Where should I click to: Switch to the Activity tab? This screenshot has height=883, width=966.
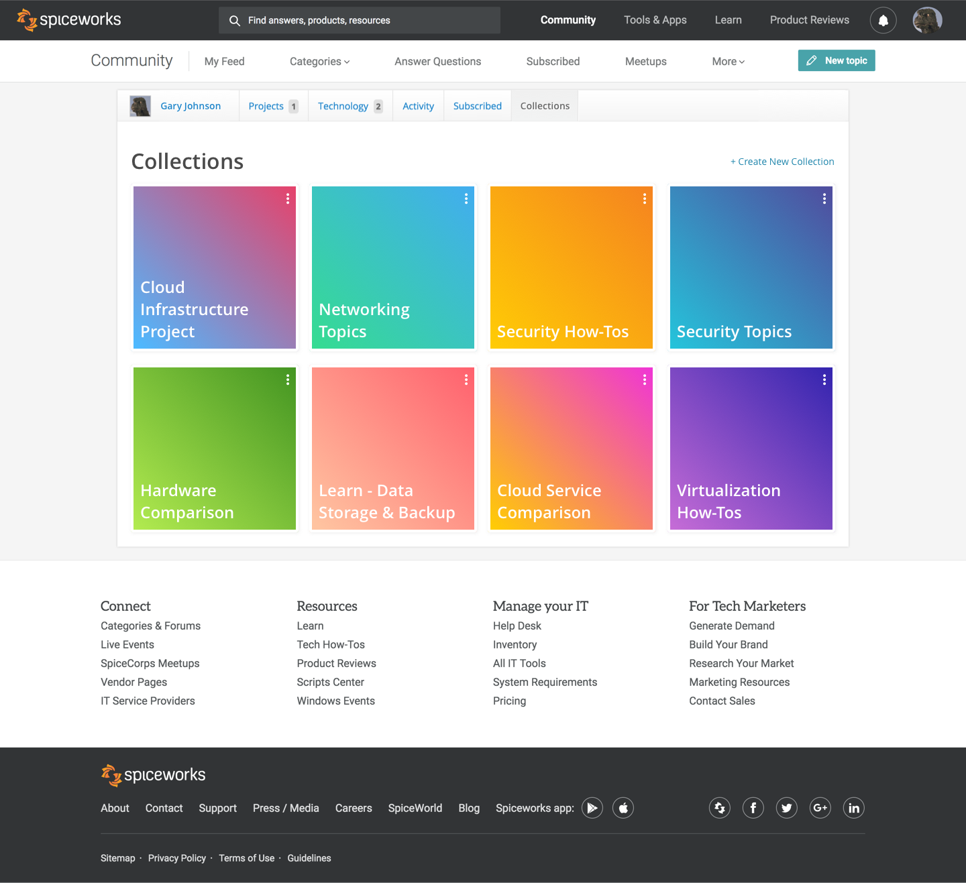(419, 106)
